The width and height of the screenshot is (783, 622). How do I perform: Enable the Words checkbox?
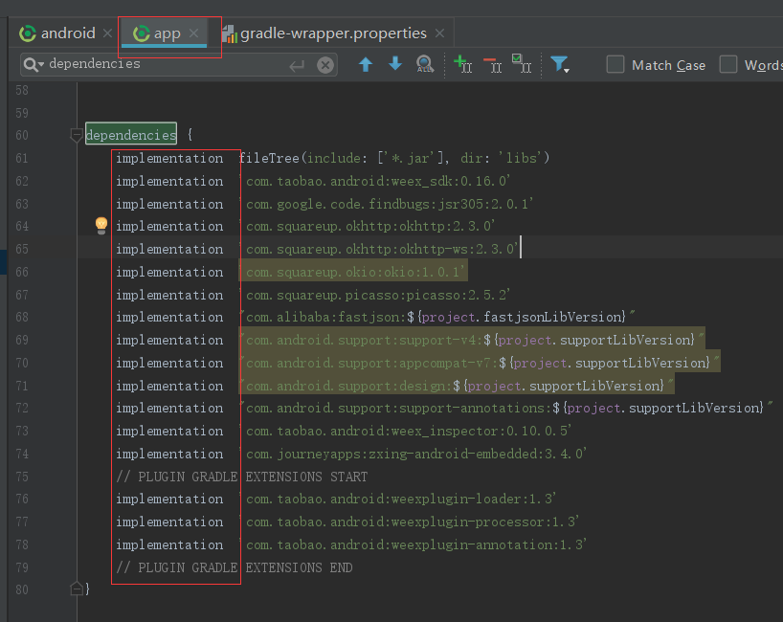(728, 64)
